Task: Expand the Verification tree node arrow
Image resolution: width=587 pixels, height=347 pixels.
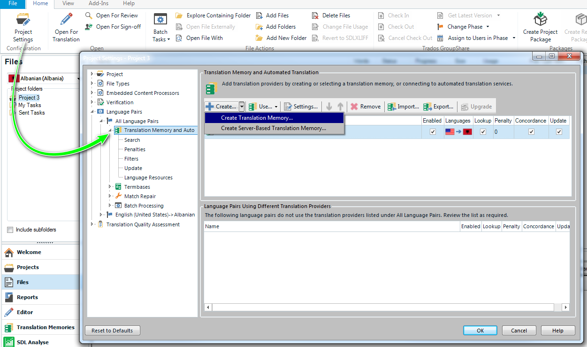Action: click(x=92, y=102)
